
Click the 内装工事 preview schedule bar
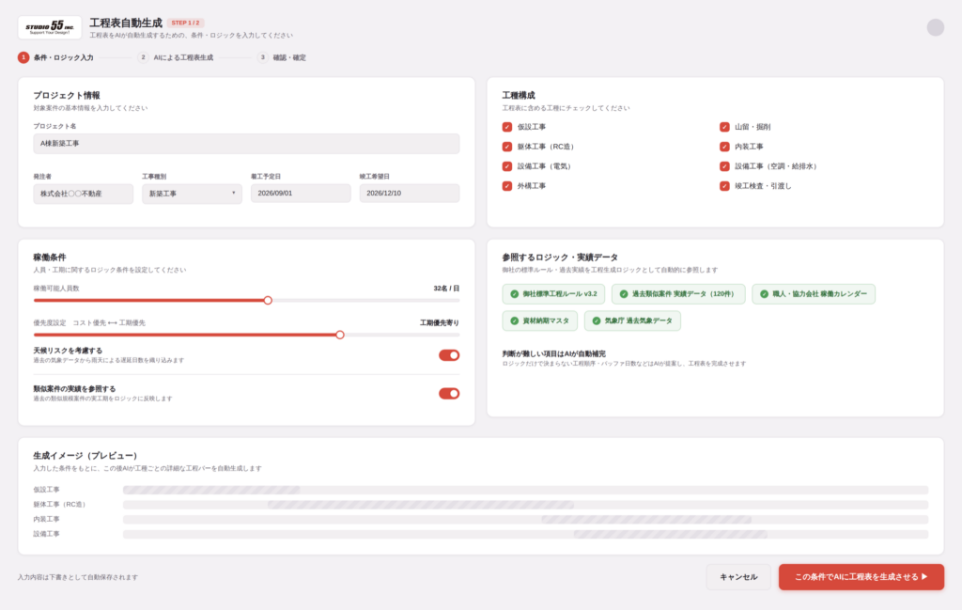[x=646, y=520]
